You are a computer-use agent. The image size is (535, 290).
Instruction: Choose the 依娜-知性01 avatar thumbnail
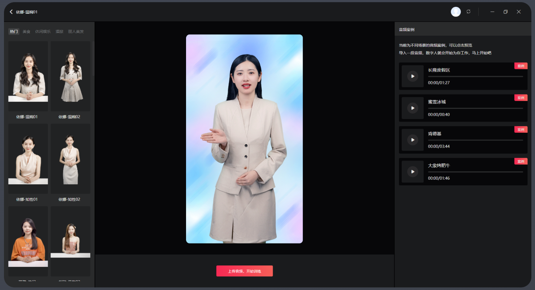28,159
